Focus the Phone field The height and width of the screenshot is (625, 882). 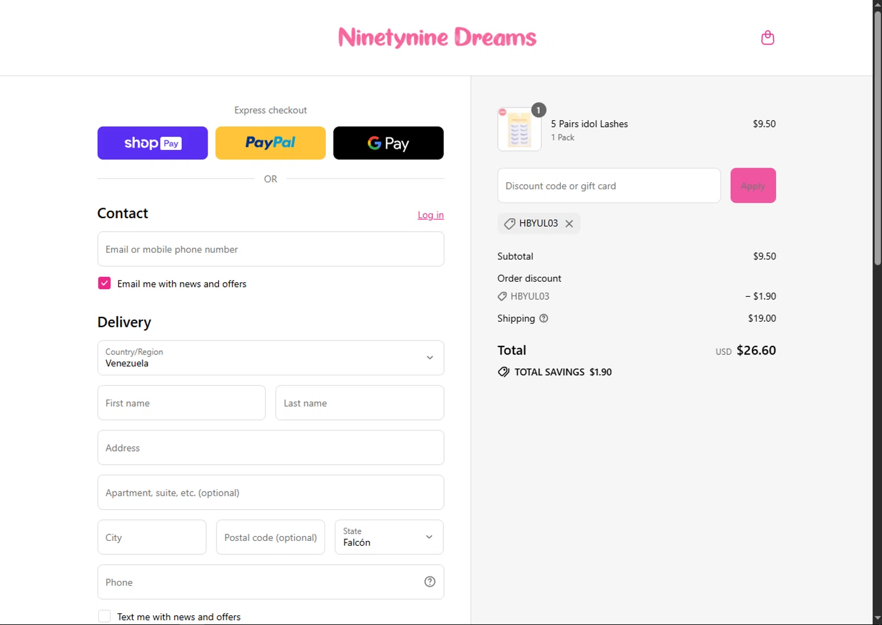pos(270,582)
